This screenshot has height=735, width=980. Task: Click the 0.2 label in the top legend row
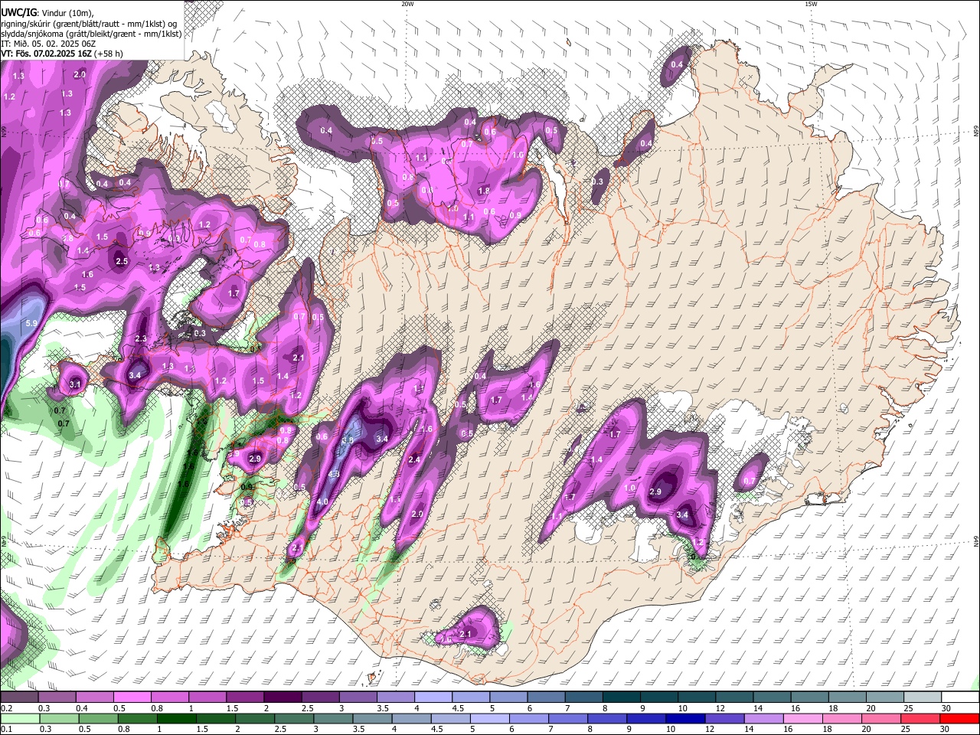5,708
